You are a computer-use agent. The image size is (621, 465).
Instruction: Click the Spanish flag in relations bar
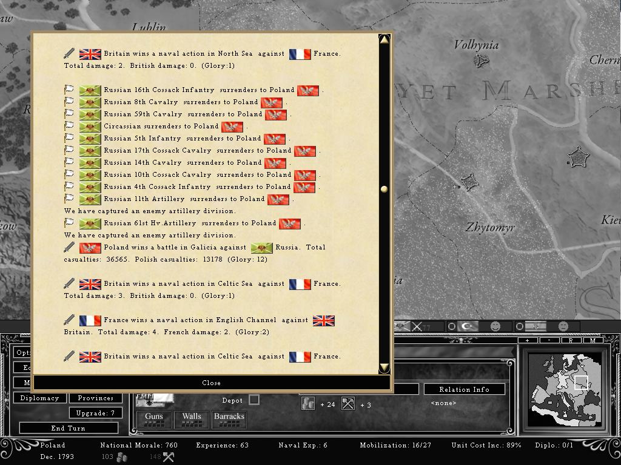tap(535, 326)
